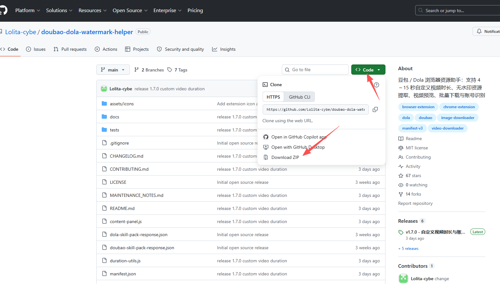Select the HTTPS clone URL field
The image size is (500, 284).
tap(315, 109)
